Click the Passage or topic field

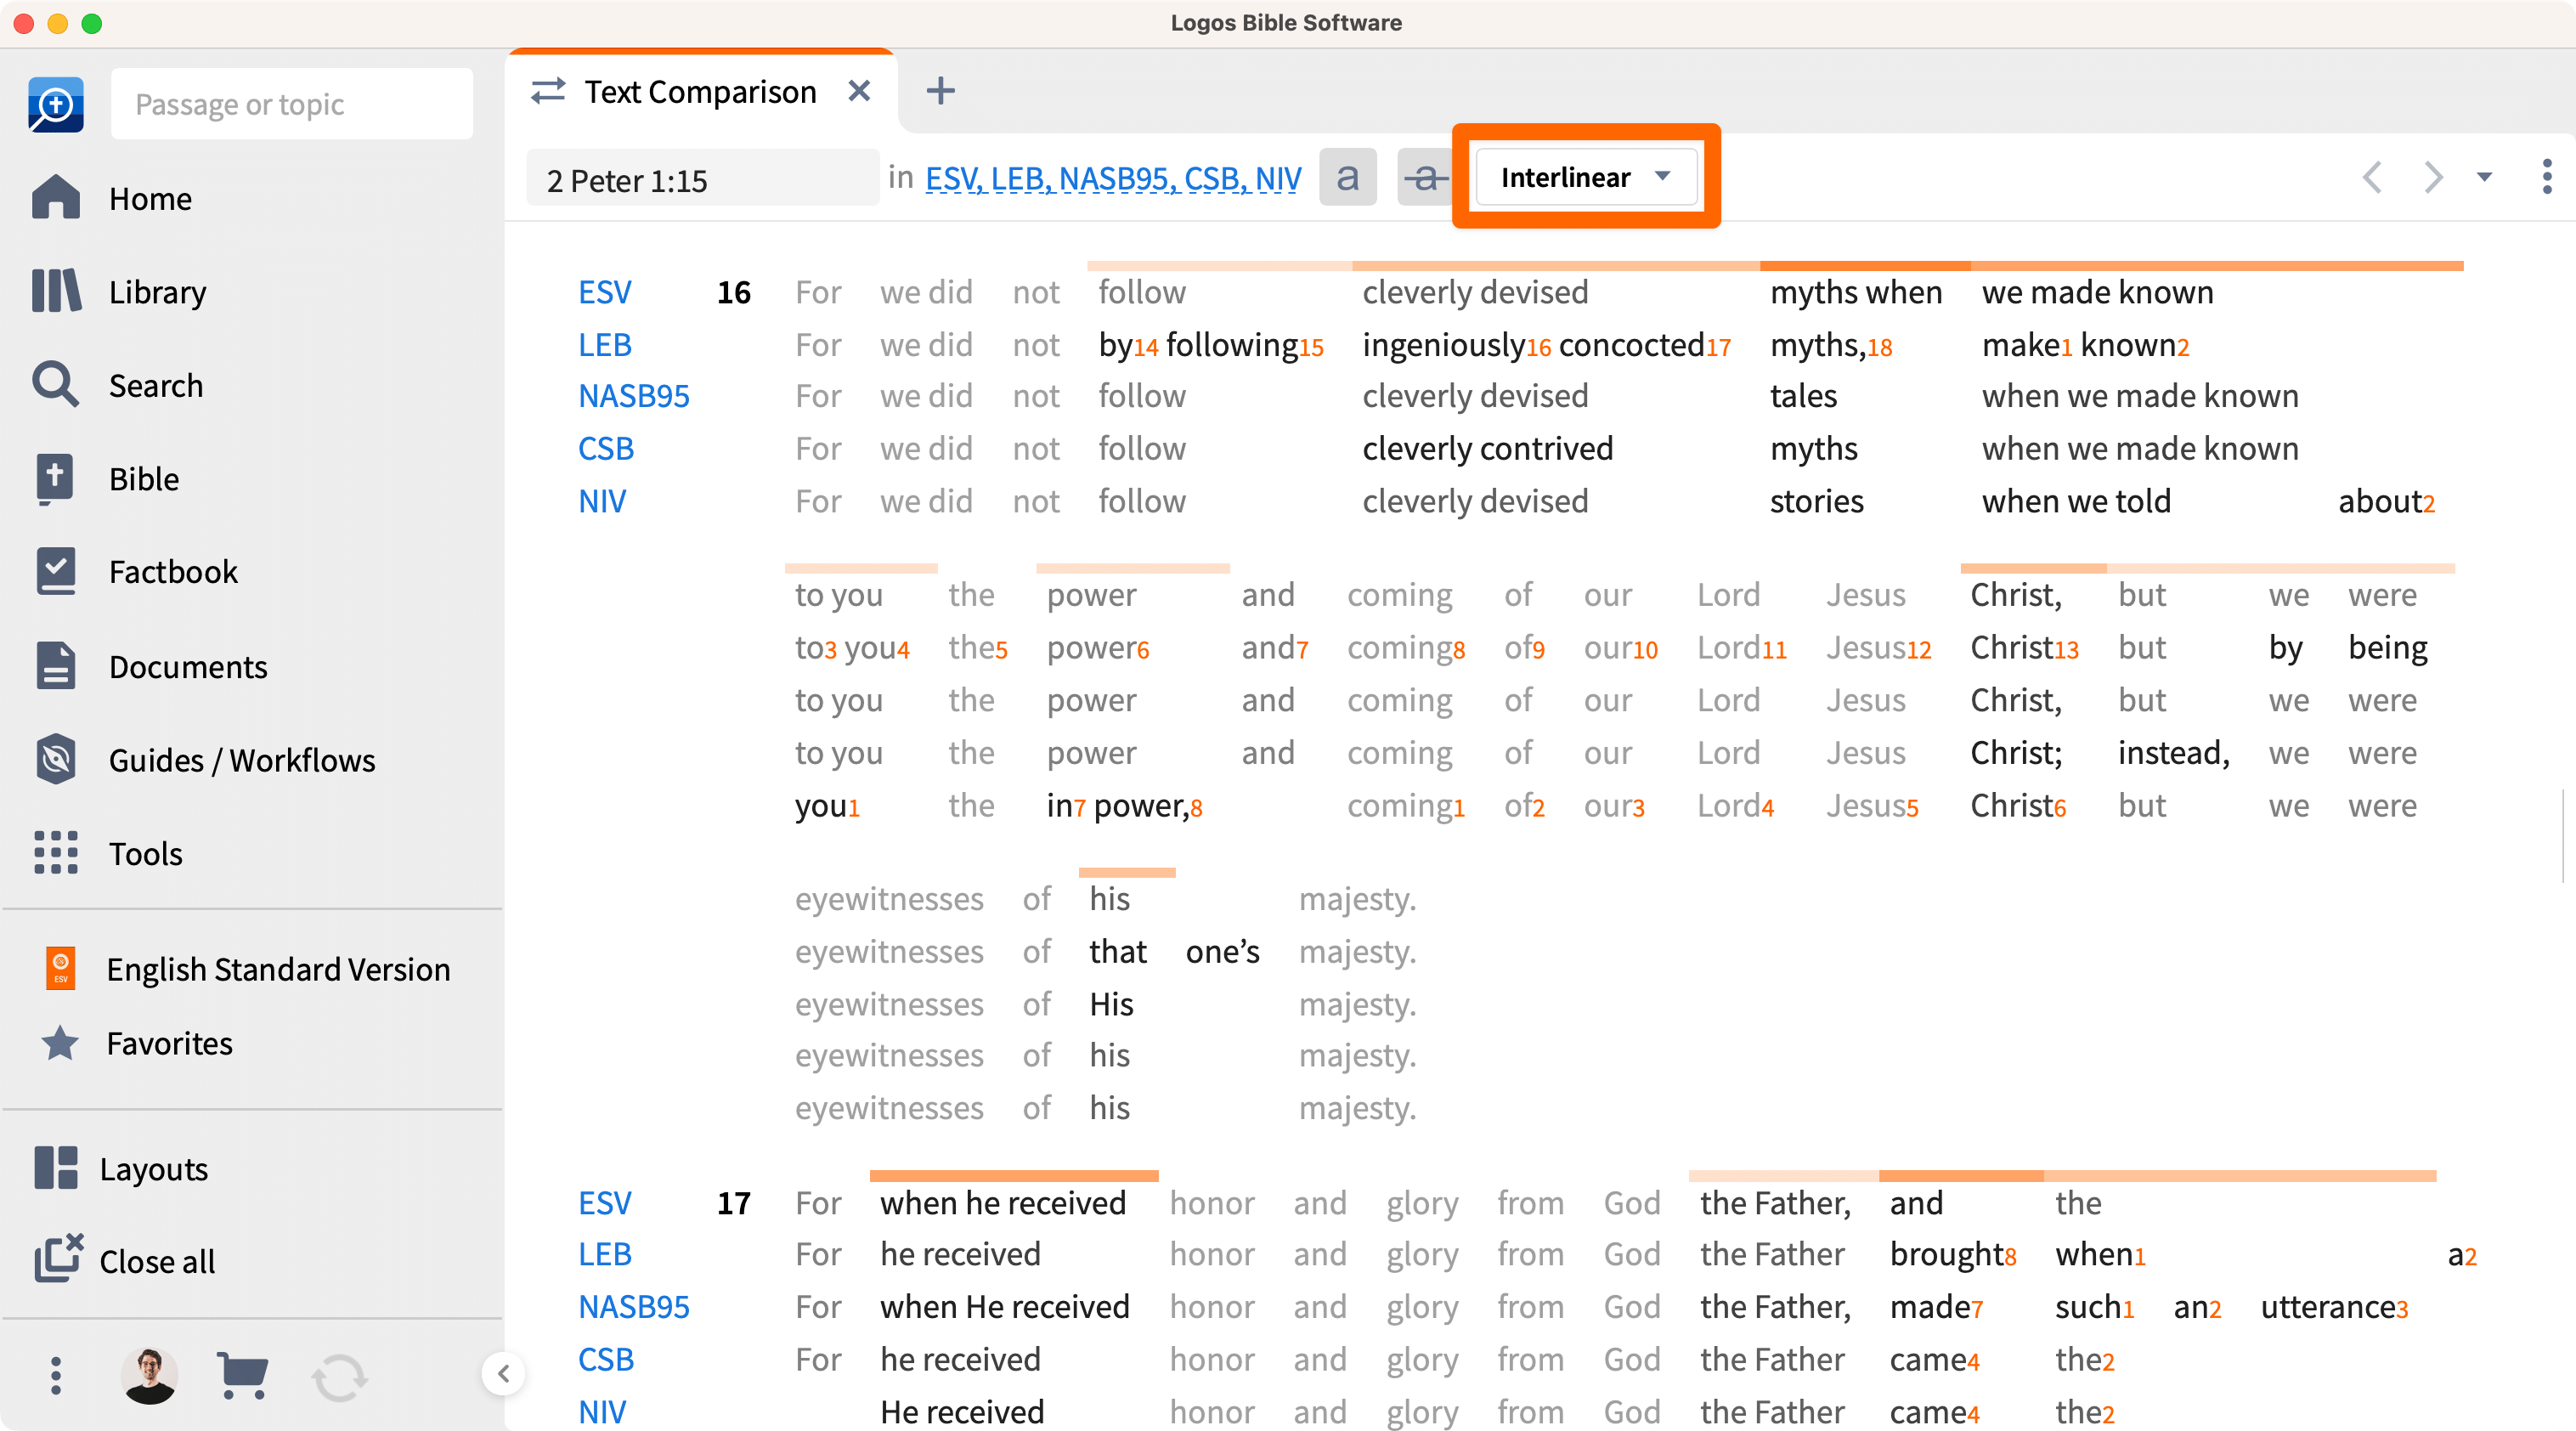click(291, 104)
